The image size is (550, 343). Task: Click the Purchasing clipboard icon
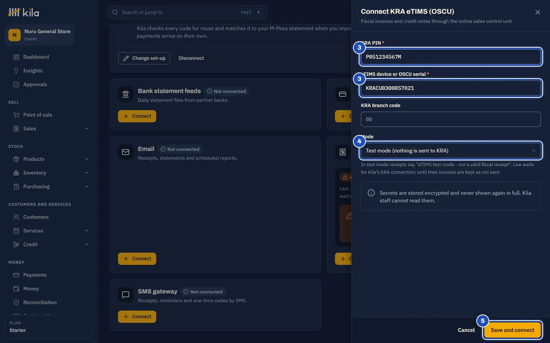coord(16,186)
